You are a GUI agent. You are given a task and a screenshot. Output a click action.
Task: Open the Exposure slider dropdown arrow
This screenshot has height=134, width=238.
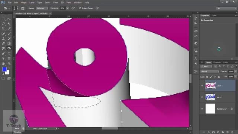point(67,8)
